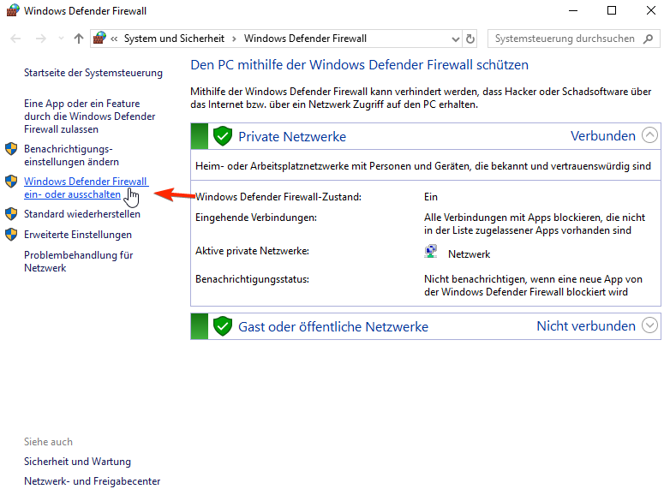Refresh the Windows Defender Firewall page
This screenshot has width=670, height=501.
[x=470, y=39]
